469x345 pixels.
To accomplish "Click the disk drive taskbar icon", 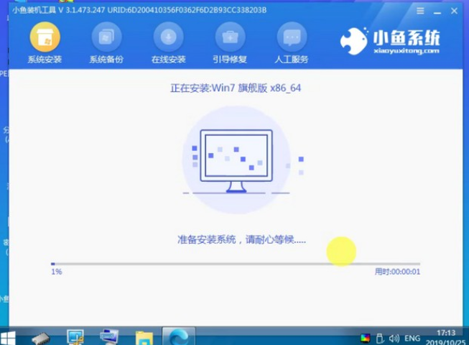I will pyautogui.click(x=42, y=337).
